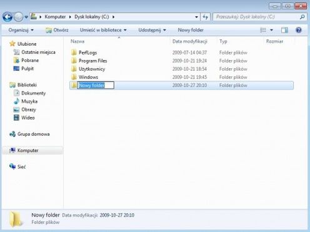The height and width of the screenshot is (232, 310).
Task: Select the PerfLogs folder icon
Action: (74, 53)
